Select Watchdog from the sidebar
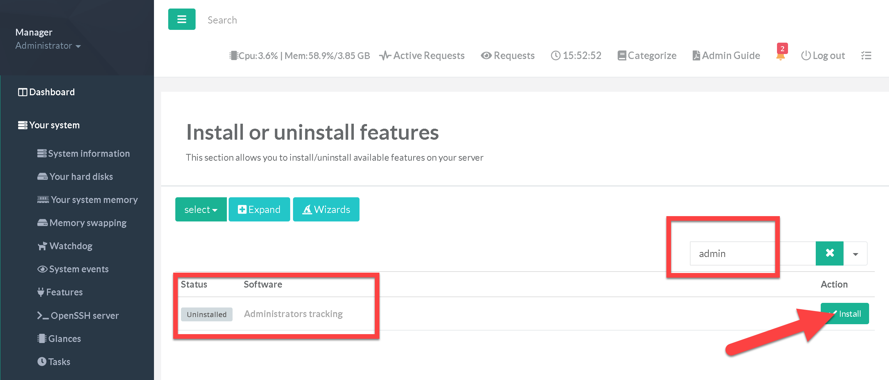This screenshot has width=889, height=380. (x=65, y=246)
